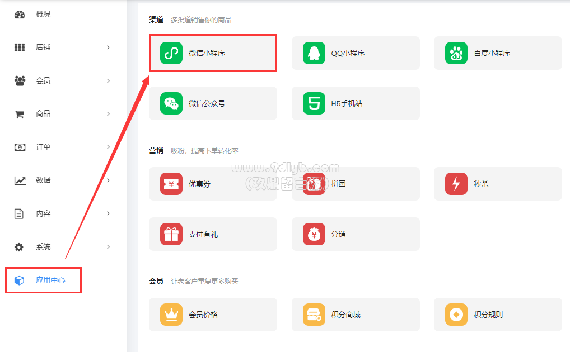The height and width of the screenshot is (352, 570).
Task: Click the 内容 label in sidebar
Action: tap(43, 213)
